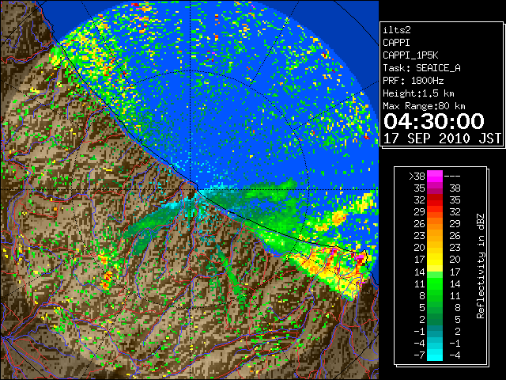
Task: Click 'Max Range:80 km' text
Action: point(424,106)
